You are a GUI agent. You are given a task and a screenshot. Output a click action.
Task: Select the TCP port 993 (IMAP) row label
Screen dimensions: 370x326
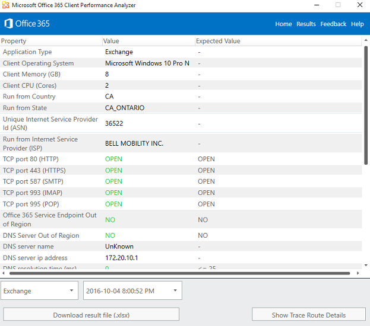click(x=33, y=193)
